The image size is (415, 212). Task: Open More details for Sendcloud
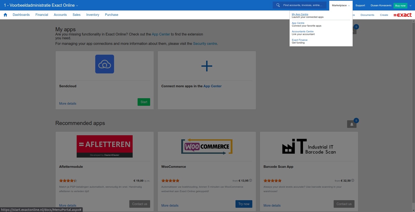68,104
